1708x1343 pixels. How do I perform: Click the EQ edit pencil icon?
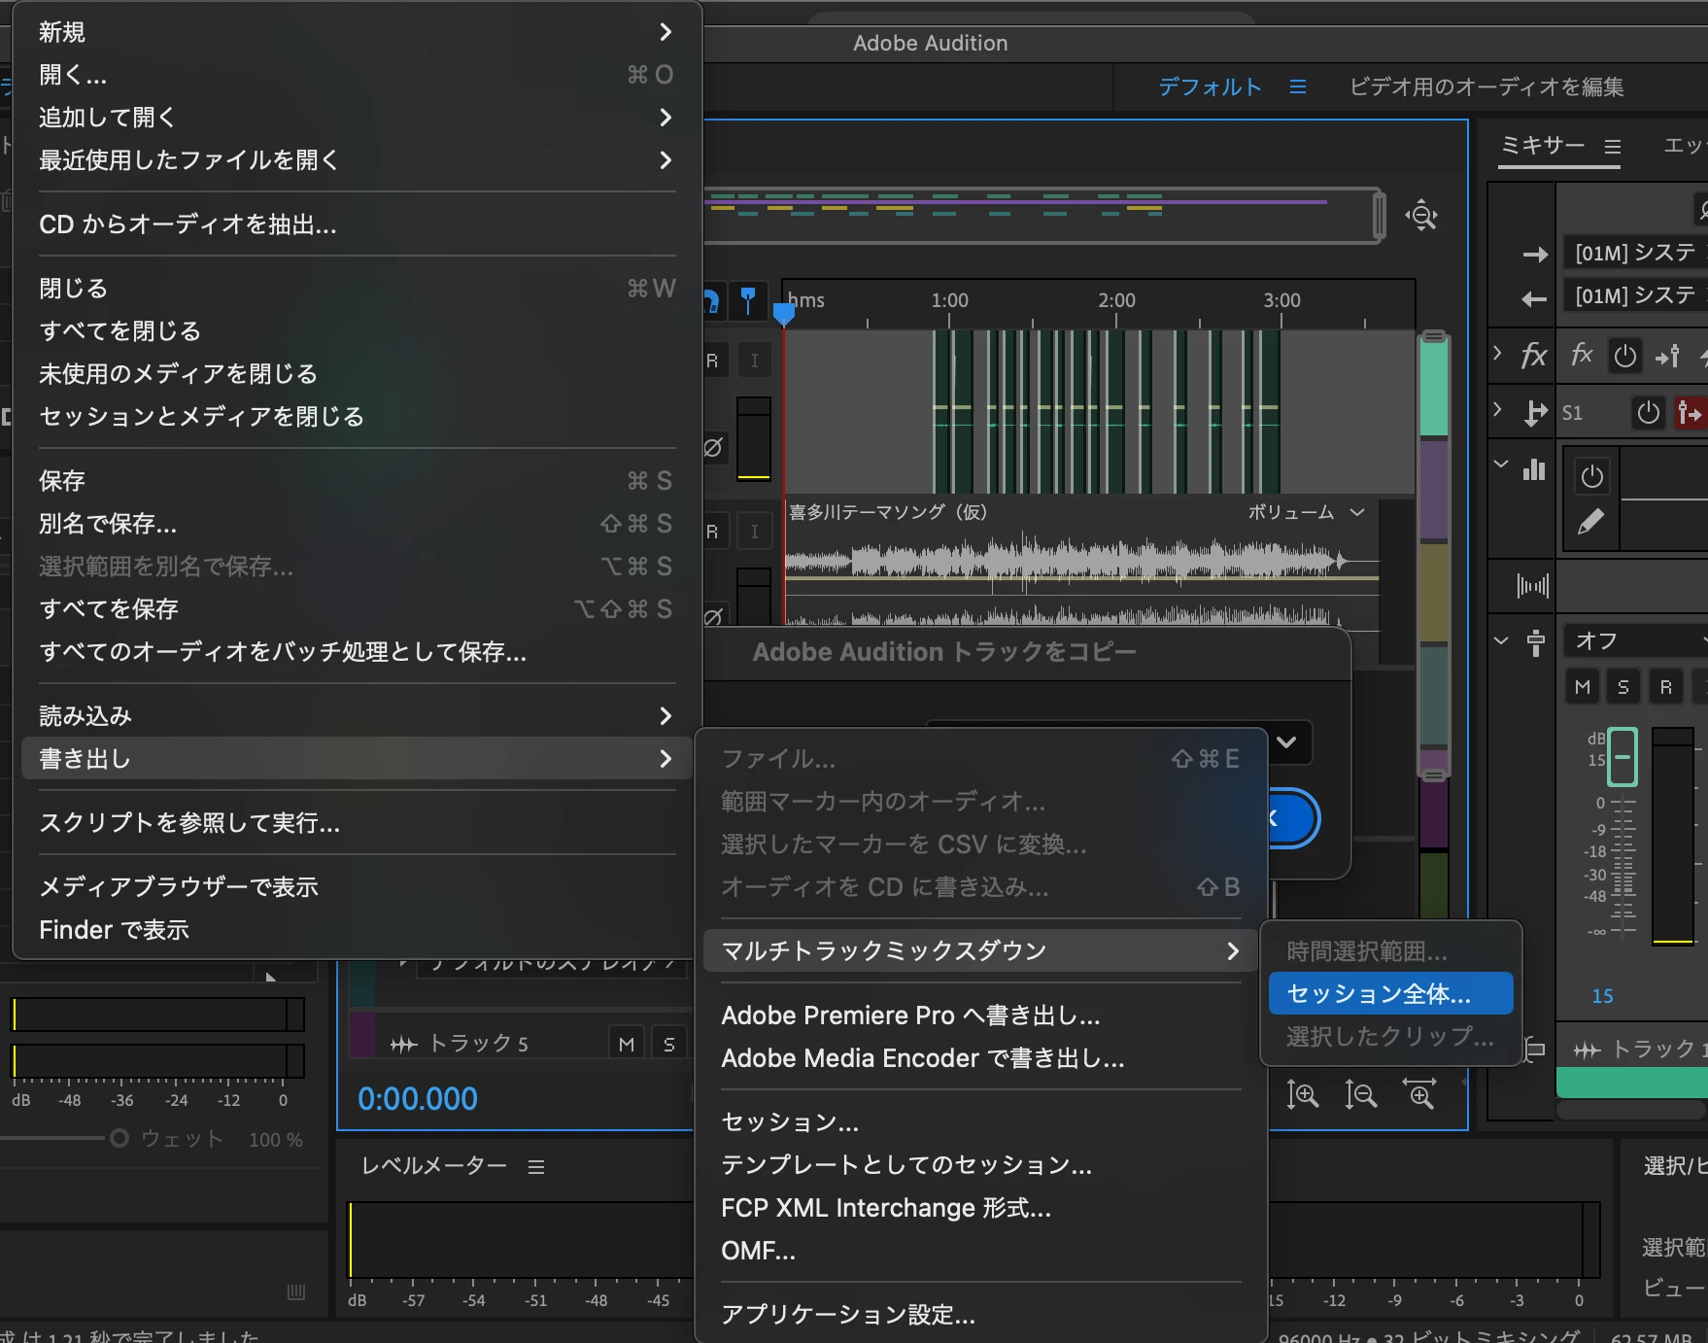click(1590, 523)
